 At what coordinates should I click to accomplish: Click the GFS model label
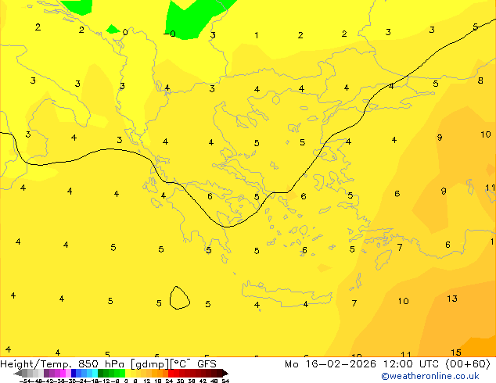[x=207, y=364]
